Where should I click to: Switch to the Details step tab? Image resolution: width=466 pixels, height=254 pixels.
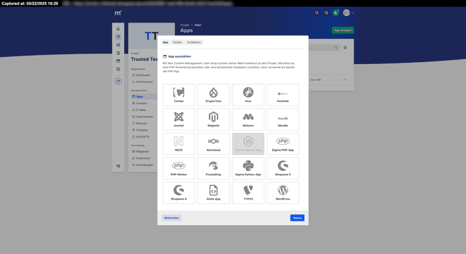177,42
